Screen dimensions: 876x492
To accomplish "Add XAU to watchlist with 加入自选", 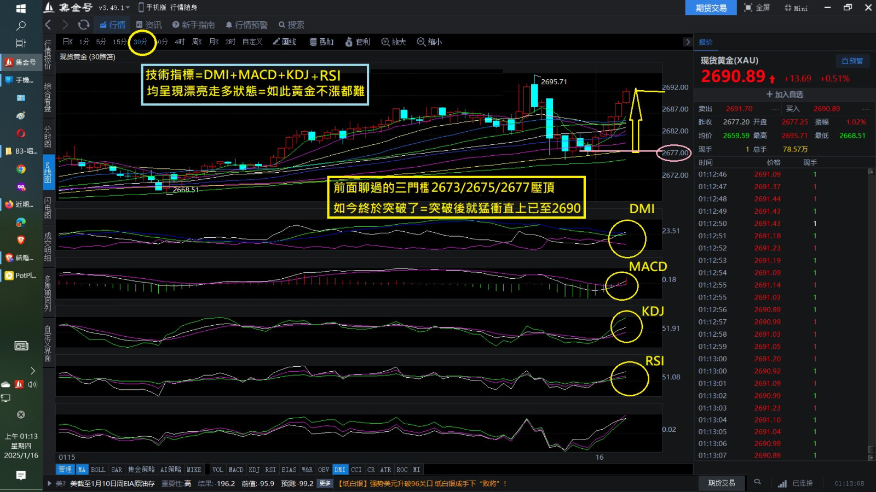I will click(785, 95).
